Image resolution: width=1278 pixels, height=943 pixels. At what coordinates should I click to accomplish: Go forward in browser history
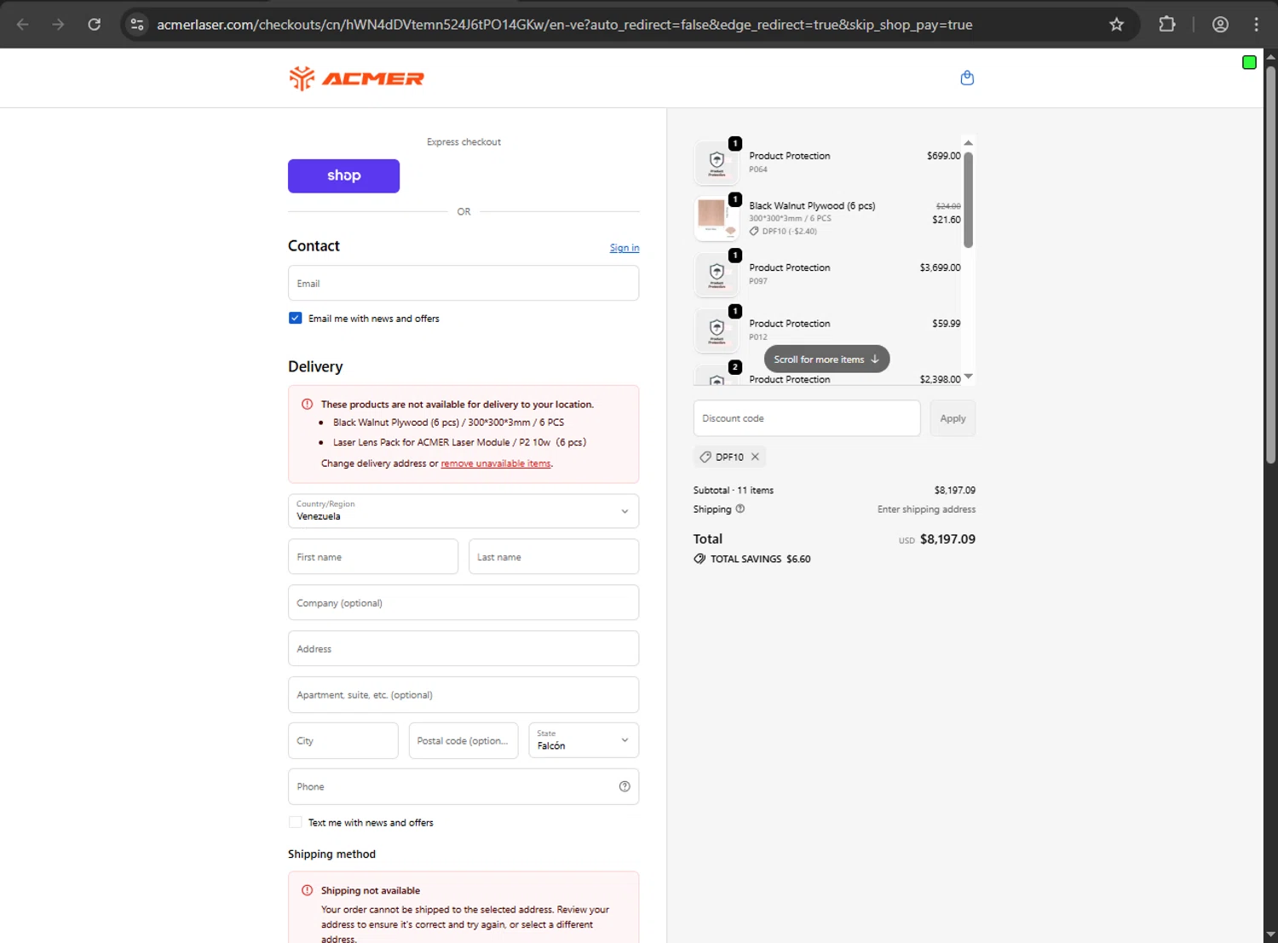[58, 25]
